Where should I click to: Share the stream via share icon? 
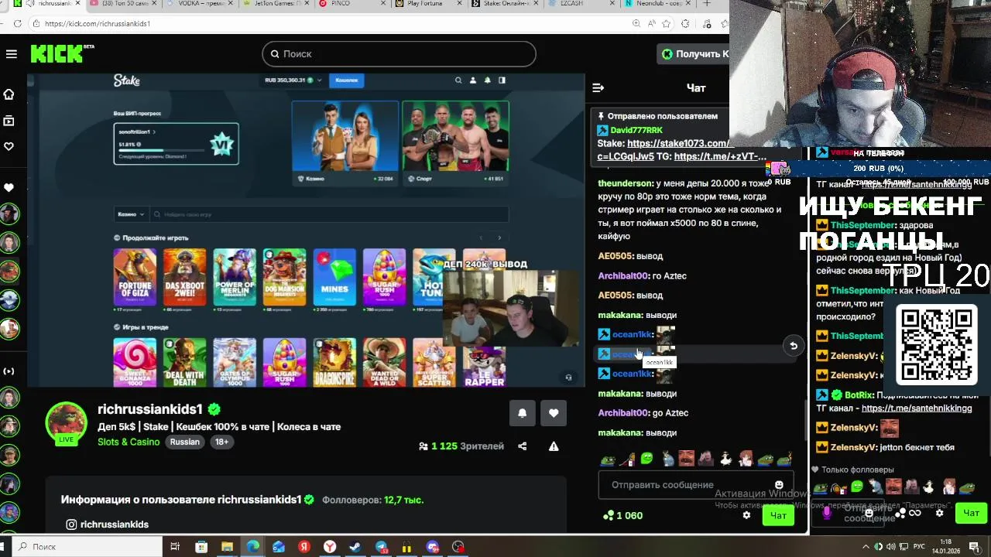pyautogui.click(x=522, y=446)
